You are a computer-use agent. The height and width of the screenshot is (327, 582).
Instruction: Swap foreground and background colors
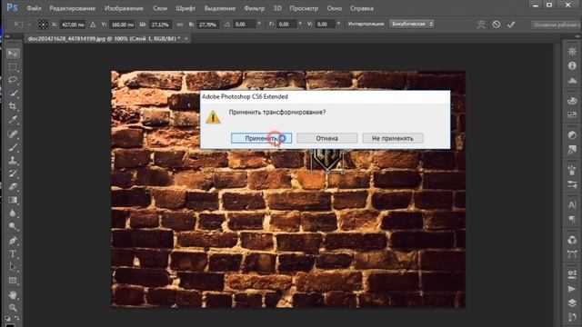tap(17, 319)
